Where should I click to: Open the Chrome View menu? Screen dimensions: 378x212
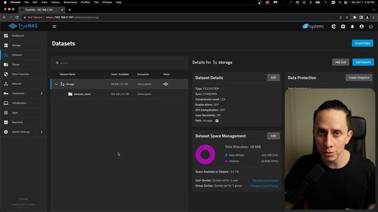(44, 2)
